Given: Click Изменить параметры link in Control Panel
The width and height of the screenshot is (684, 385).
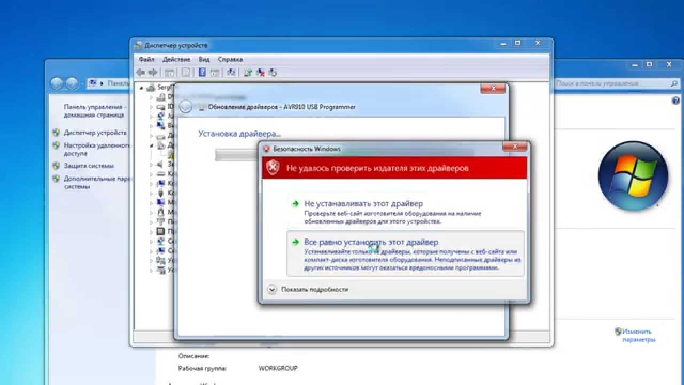Looking at the screenshot, I should pos(638,335).
